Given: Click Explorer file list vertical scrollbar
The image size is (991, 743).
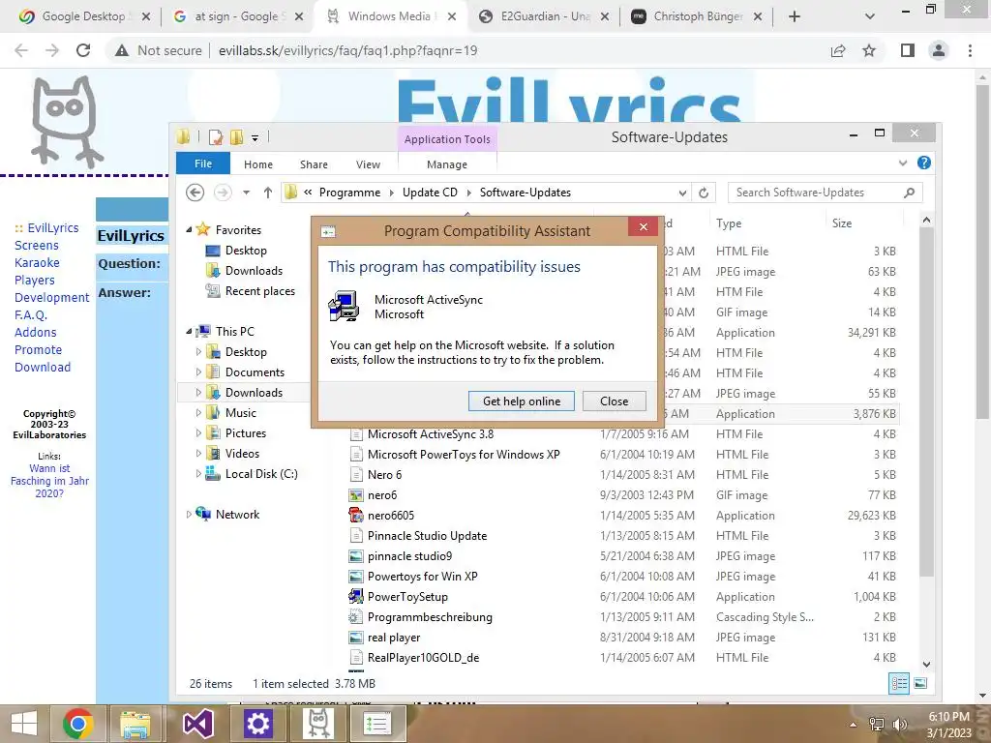Looking at the screenshot, I should (x=926, y=401).
